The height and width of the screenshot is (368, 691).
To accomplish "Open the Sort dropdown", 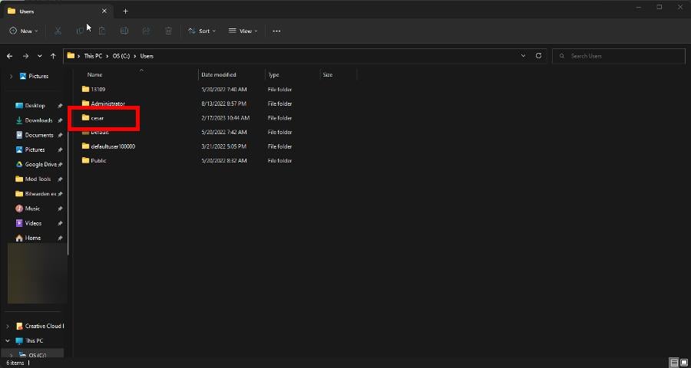I will (202, 31).
